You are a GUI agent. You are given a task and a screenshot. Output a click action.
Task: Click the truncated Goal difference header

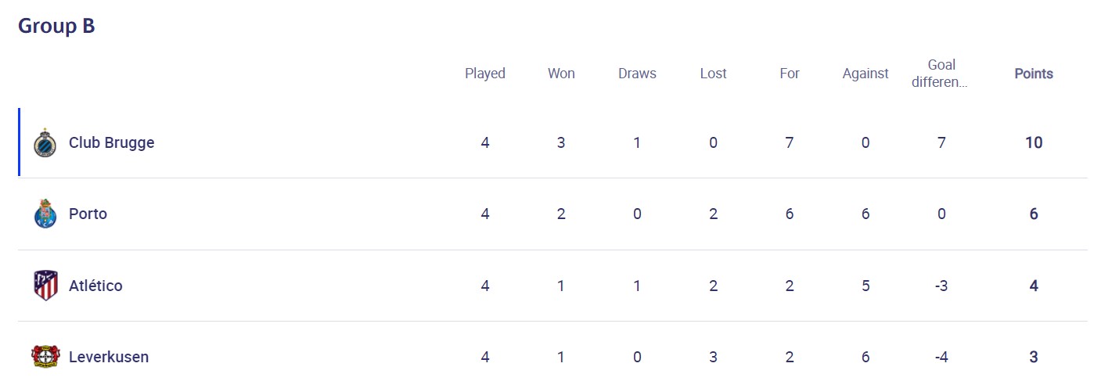[941, 74]
